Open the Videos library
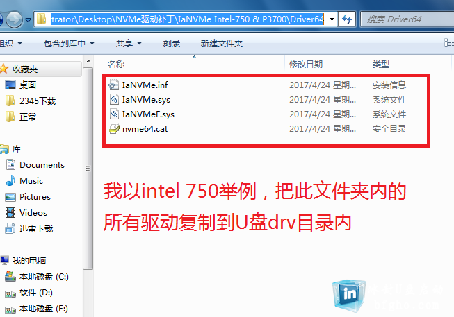The width and height of the screenshot is (454, 317). click(x=33, y=213)
